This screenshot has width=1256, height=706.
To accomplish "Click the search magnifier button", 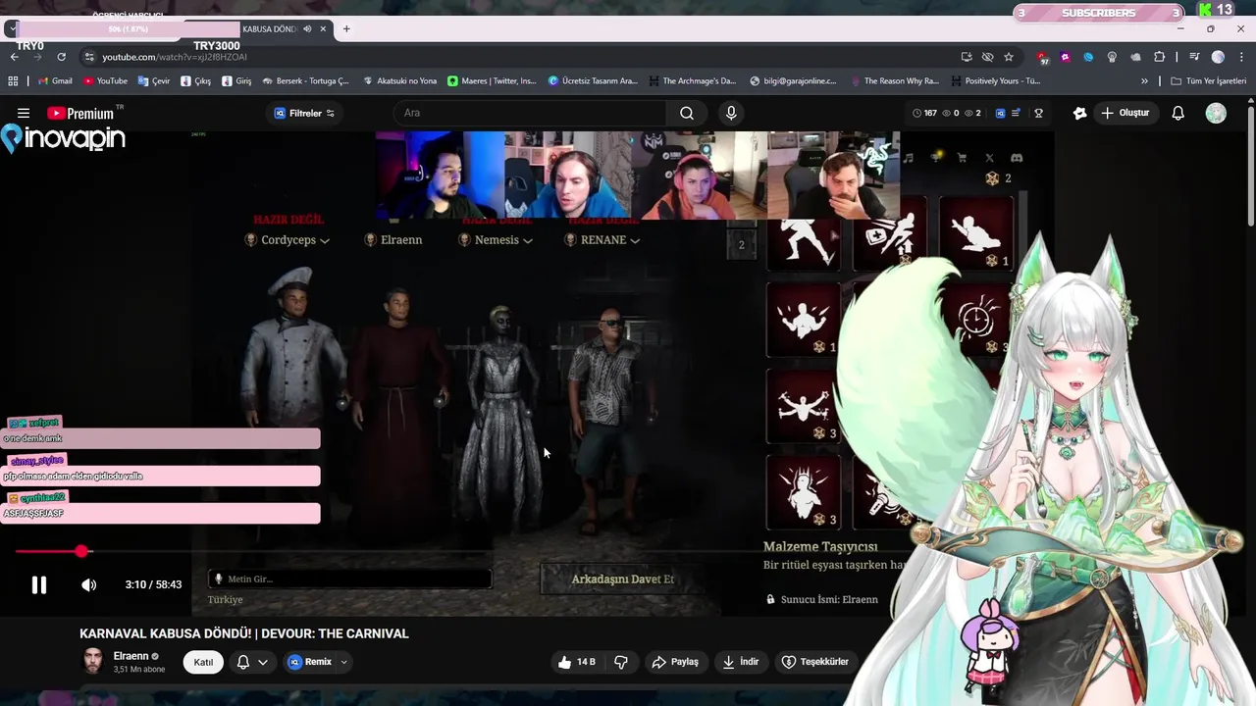I will coord(687,113).
